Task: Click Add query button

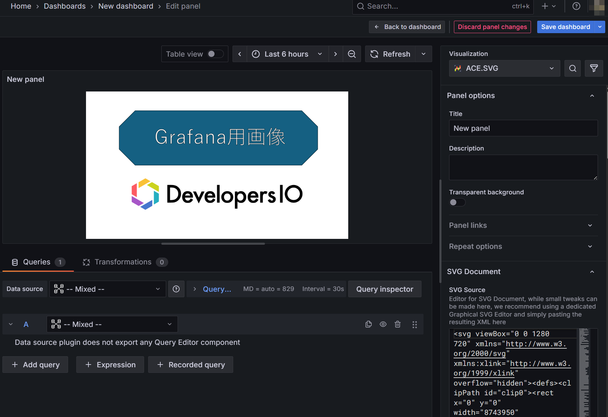Action: click(35, 365)
